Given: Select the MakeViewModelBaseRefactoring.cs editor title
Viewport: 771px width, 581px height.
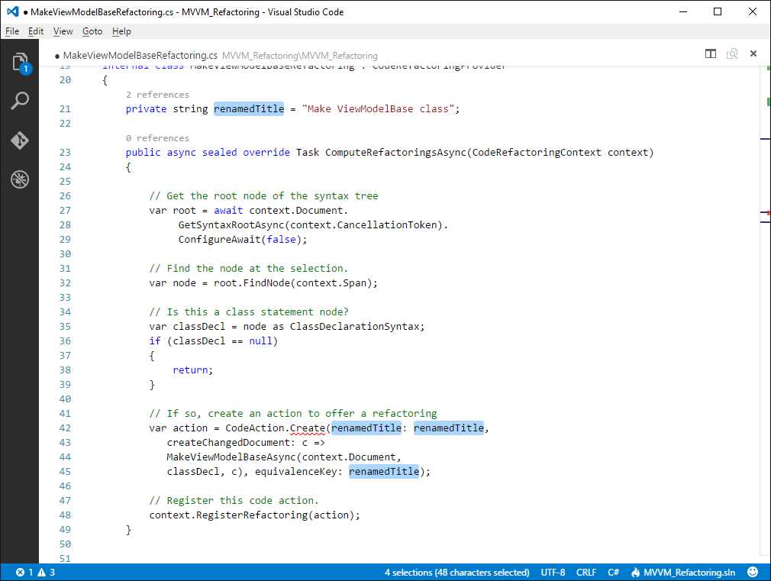Looking at the screenshot, I should click(140, 55).
